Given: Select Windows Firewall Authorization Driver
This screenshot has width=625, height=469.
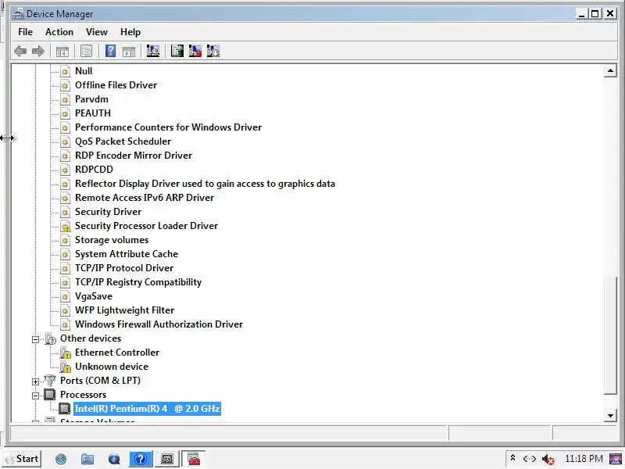Looking at the screenshot, I should (x=159, y=324).
